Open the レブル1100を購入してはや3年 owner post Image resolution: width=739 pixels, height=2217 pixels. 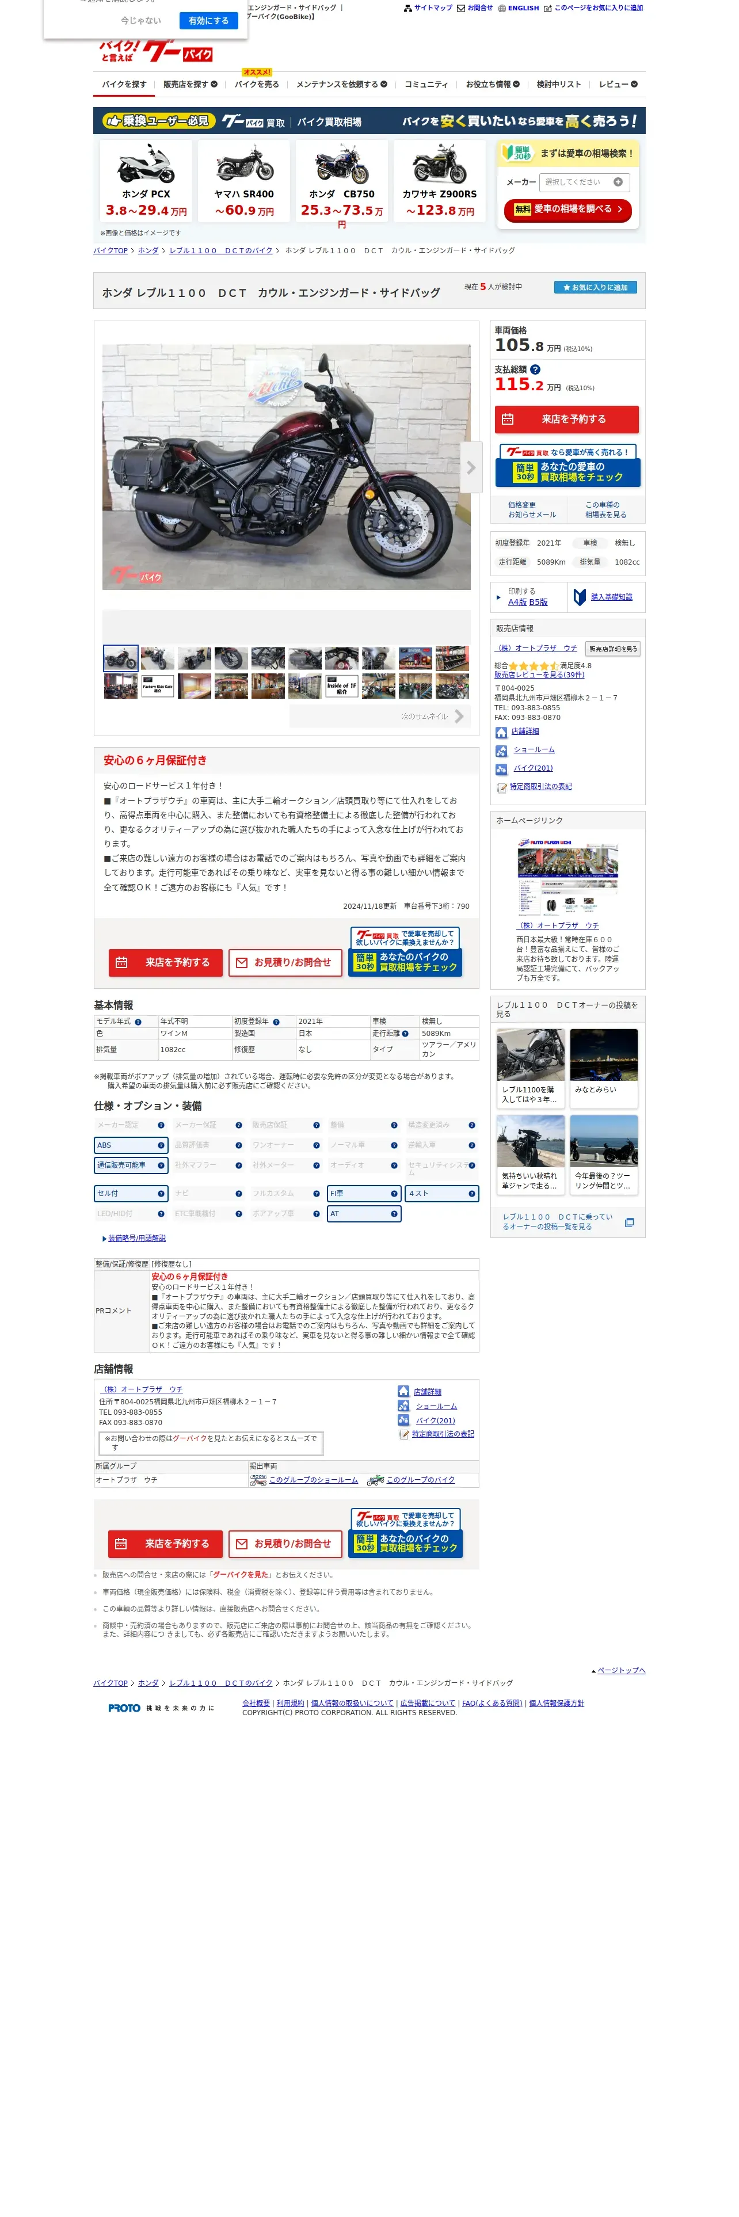point(531,1068)
